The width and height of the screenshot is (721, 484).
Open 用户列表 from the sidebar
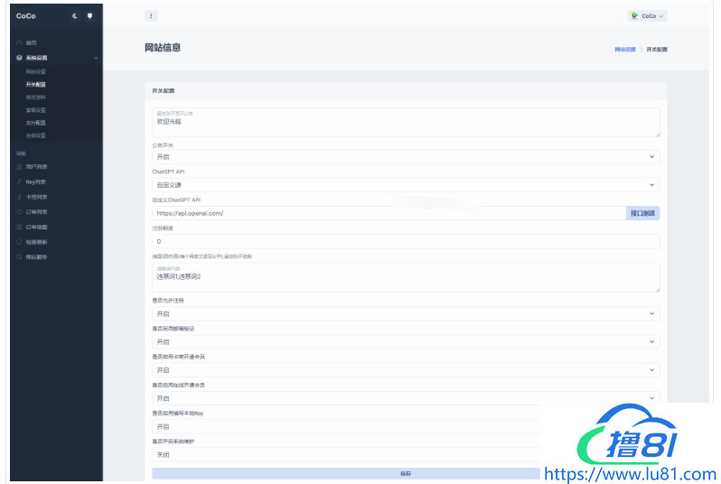pyautogui.click(x=36, y=167)
